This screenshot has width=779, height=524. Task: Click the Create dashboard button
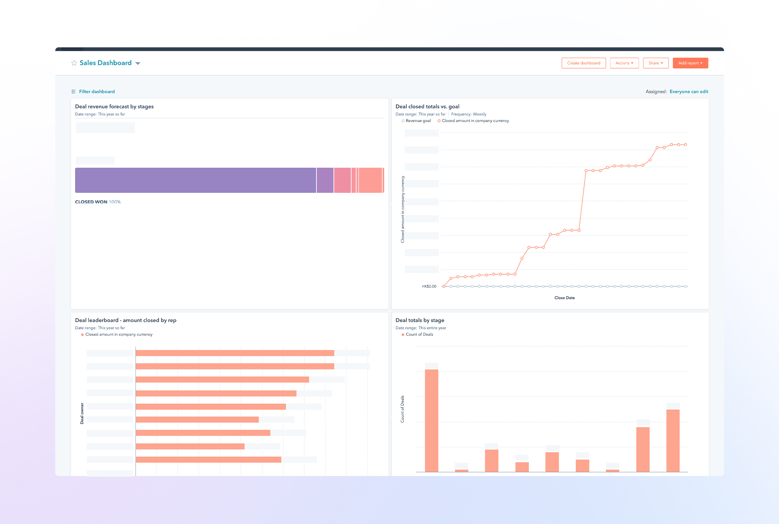583,63
